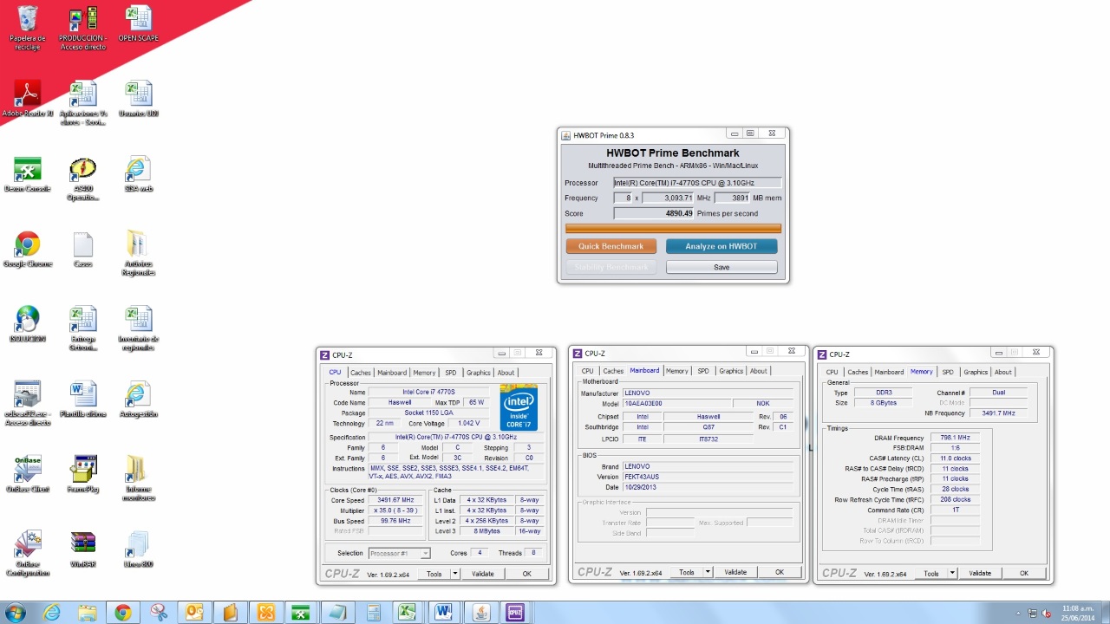Click OK in middle CPU-Z Mainboard window

pyautogui.click(x=780, y=572)
